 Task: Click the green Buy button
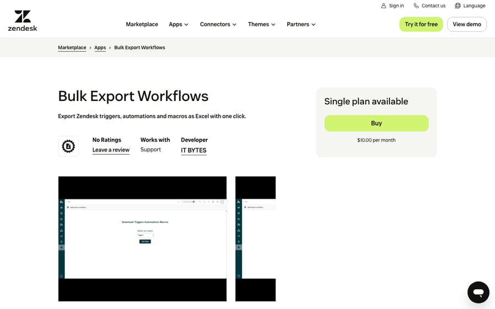pyautogui.click(x=376, y=123)
